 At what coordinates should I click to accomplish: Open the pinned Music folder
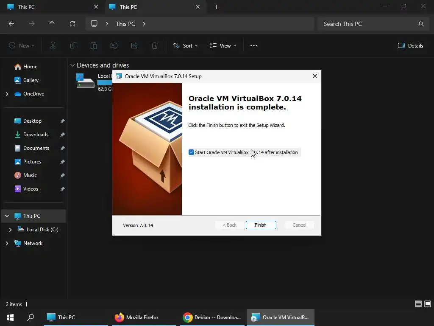click(x=30, y=175)
